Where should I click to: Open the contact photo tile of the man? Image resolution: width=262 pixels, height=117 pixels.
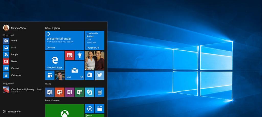60,75
